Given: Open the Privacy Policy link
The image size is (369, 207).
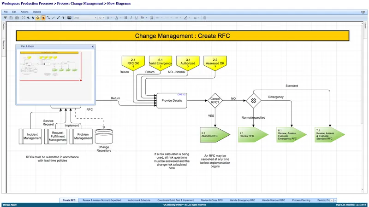Looking at the screenshot, I should click(x=10, y=205).
